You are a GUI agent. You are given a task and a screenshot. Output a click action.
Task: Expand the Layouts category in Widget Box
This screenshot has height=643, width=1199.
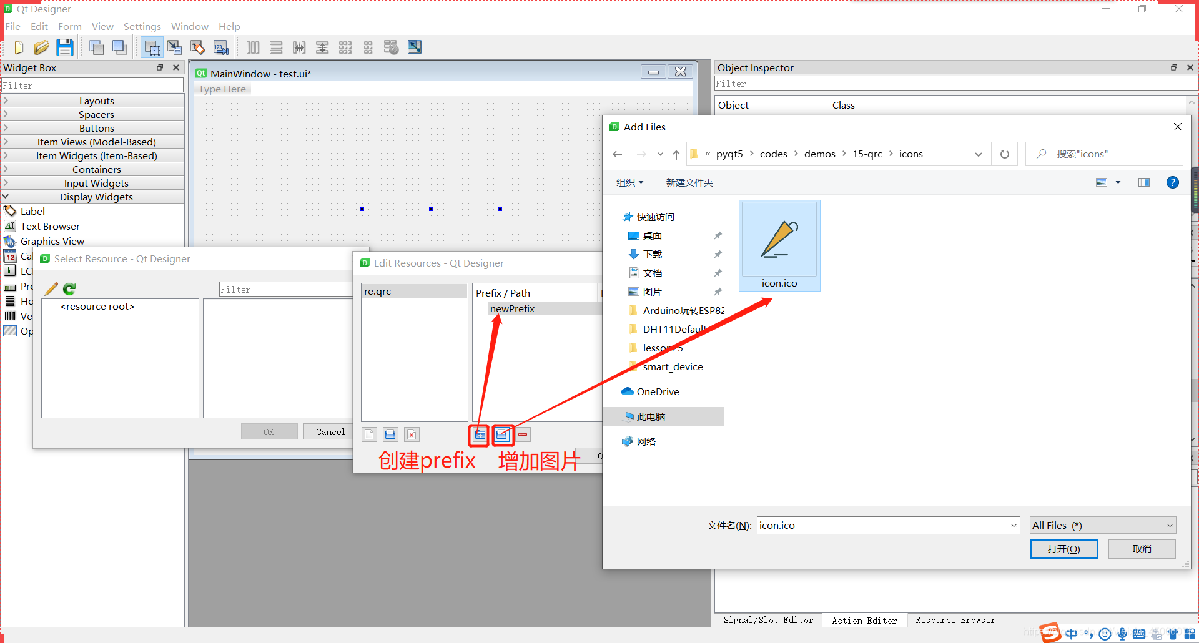click(92, 101)
